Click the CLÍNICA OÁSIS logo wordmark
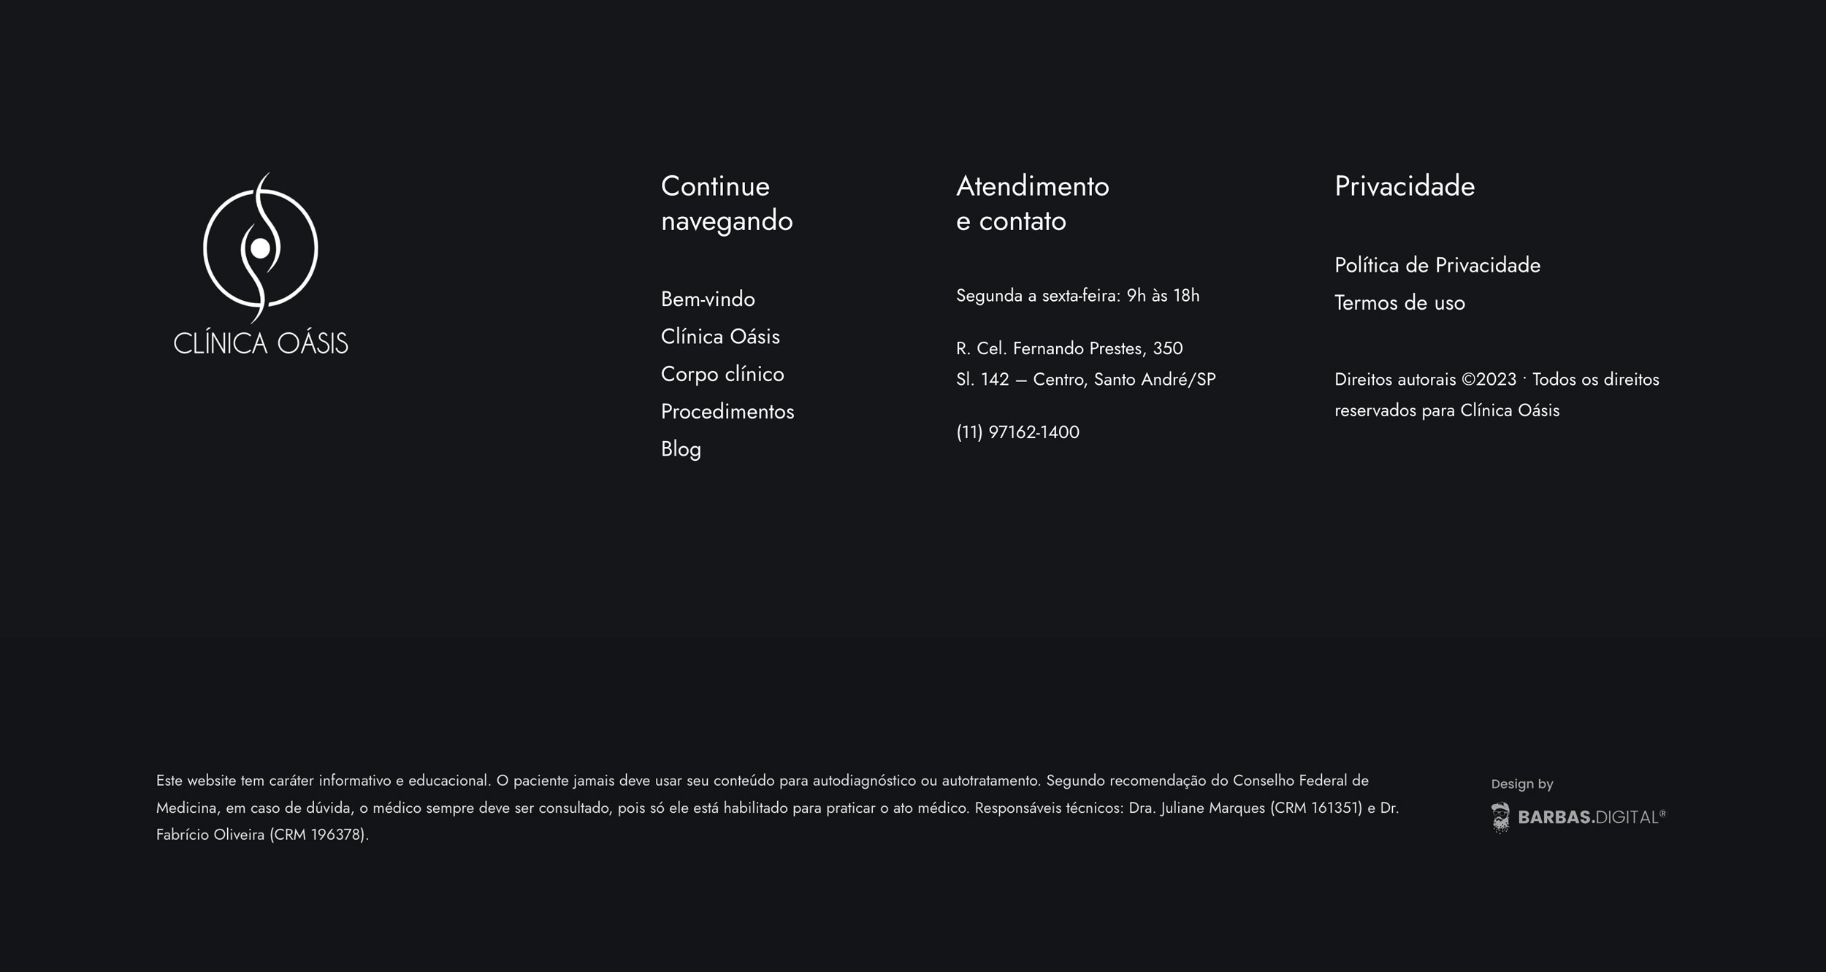The image size is (1826, 972). 261,343
